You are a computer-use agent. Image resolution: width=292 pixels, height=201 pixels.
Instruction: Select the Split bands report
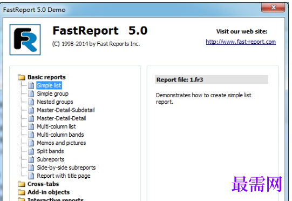50,151
